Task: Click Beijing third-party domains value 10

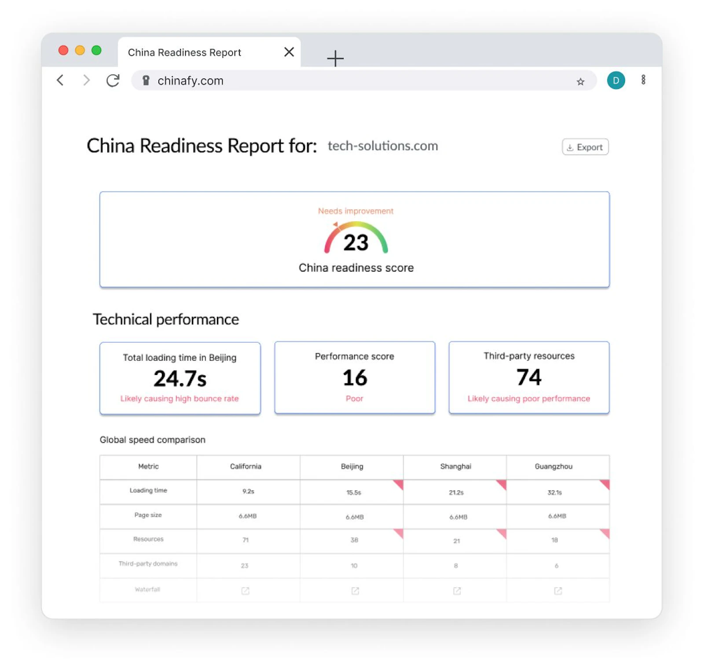Action: tap(354, 566)
